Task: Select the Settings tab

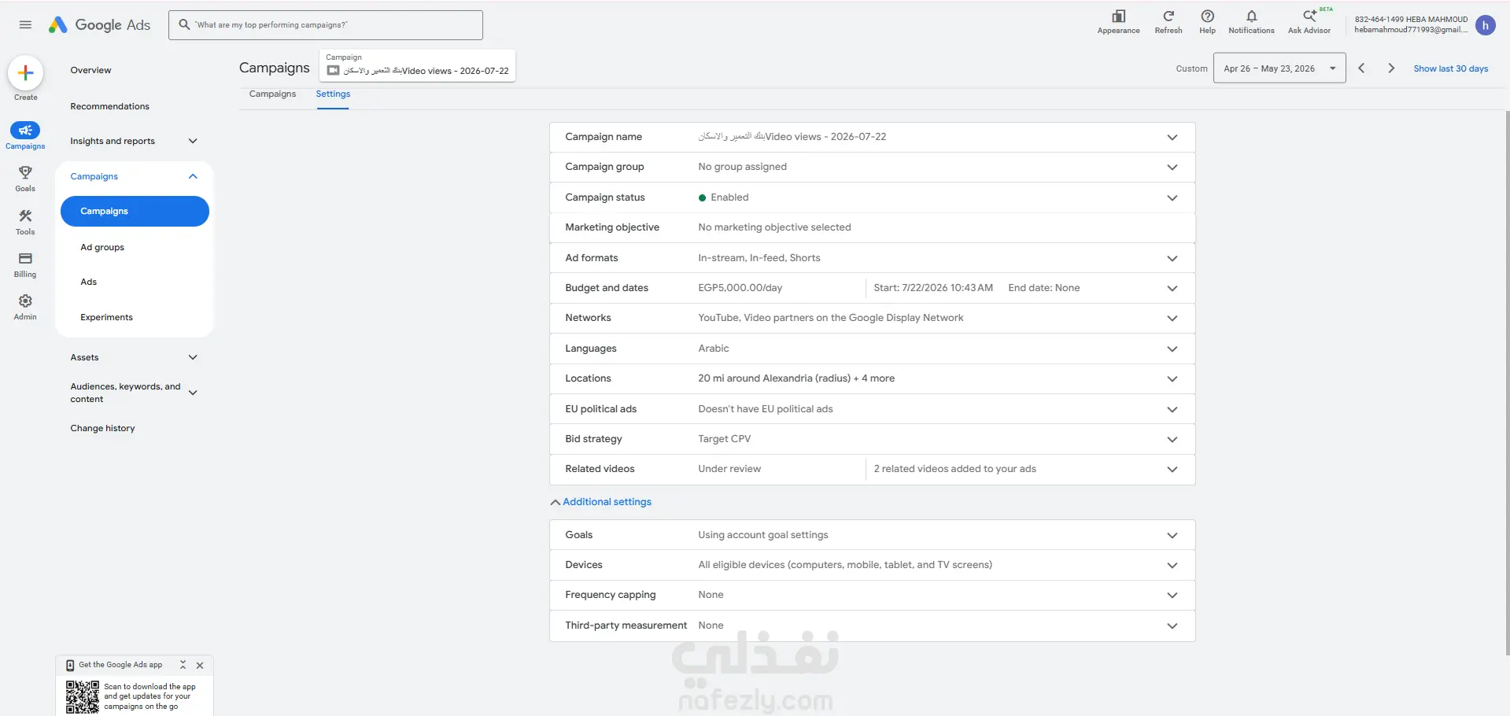Action: (333, 94)
